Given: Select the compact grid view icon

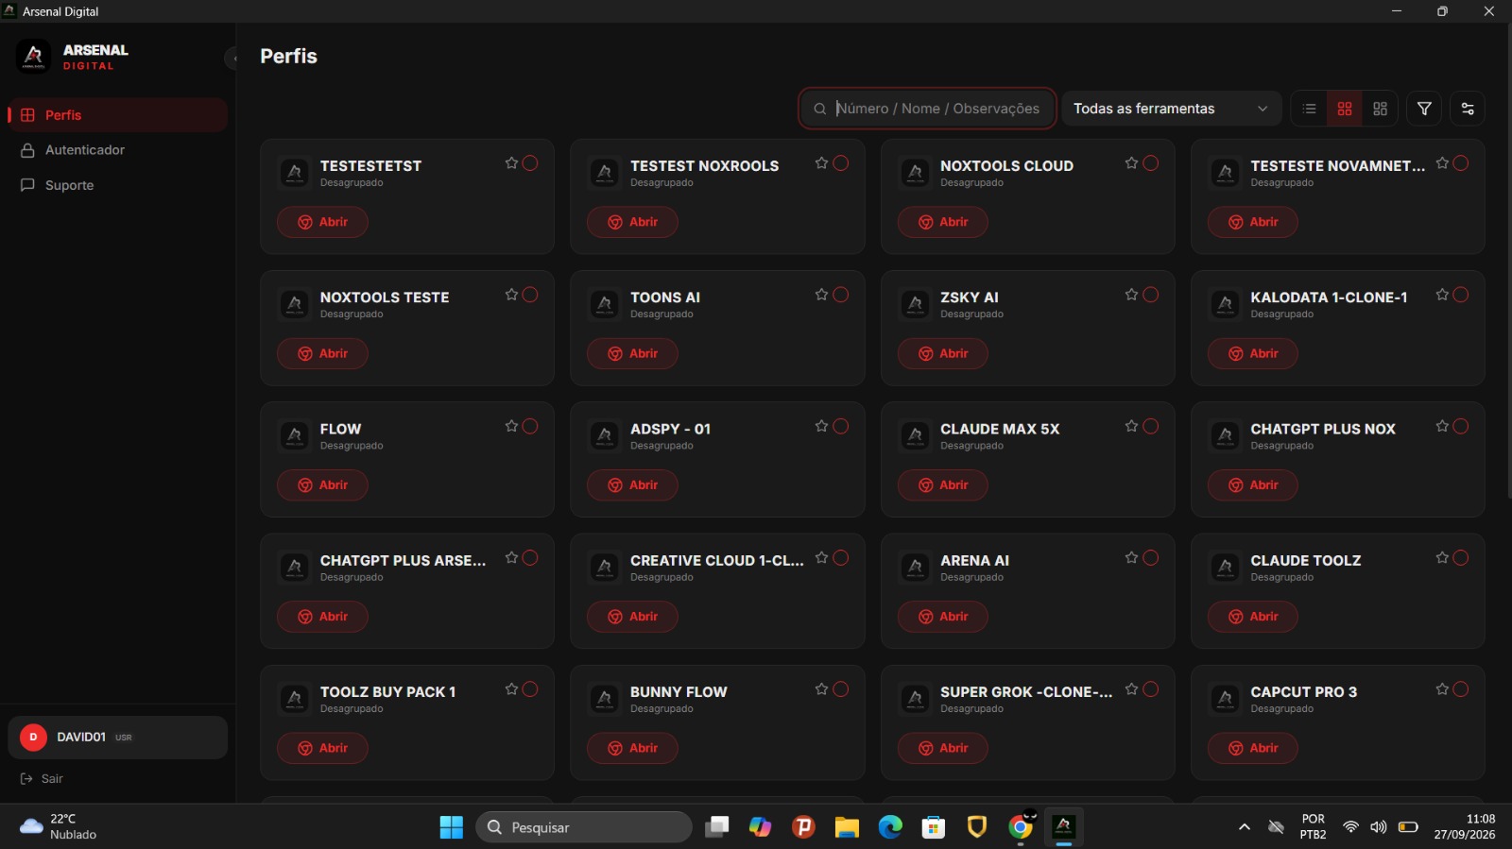Looking at the screenshot, I should point(1380,109).
